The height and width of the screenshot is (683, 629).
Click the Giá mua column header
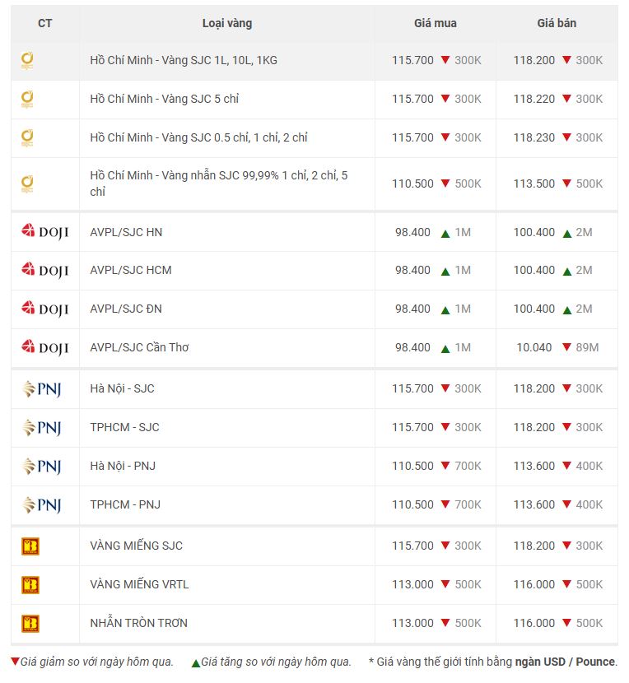click(435, 23)
